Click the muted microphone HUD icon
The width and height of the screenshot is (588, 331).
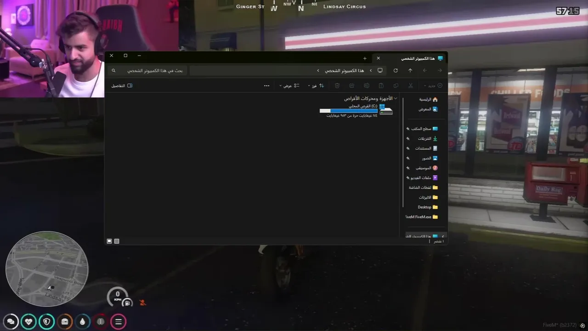point(143,302)
